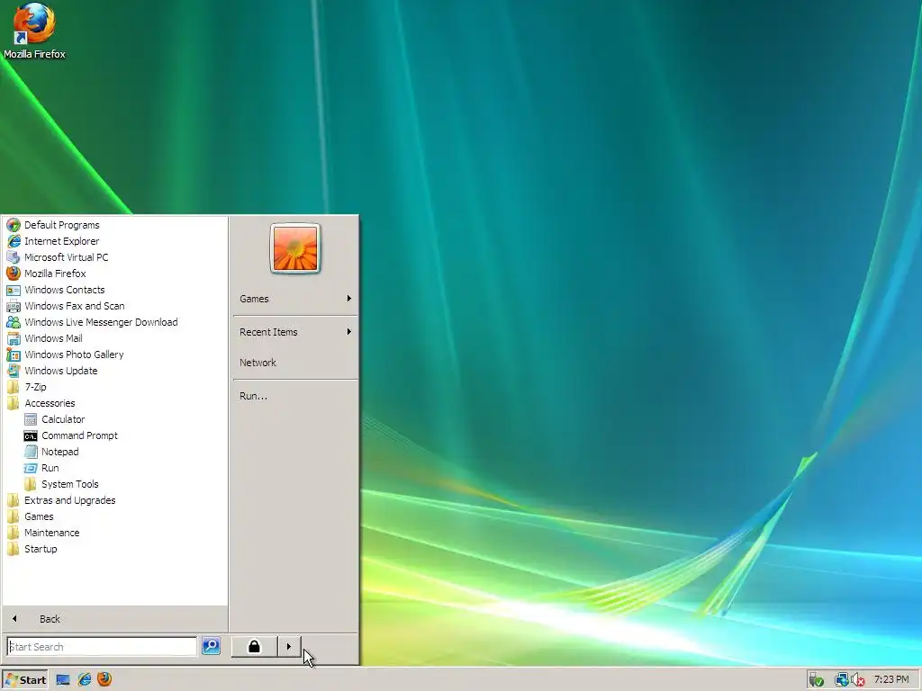Launch Firefox from the quick launch bar

pyautogui.click(x=104, y=679)
